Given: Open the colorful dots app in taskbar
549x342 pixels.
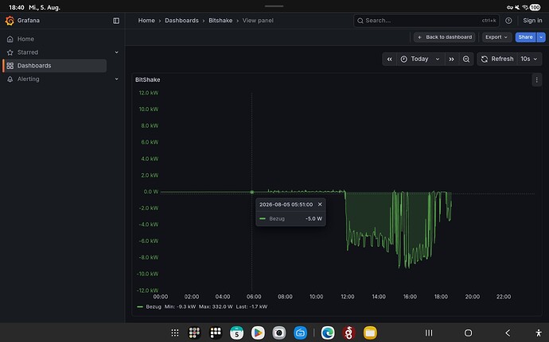Looking at the screenshot, I should coord(194,332).
